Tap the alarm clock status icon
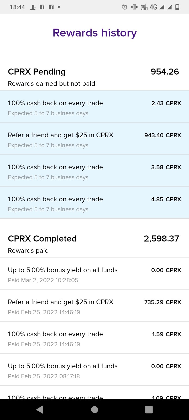 point(125,7)
